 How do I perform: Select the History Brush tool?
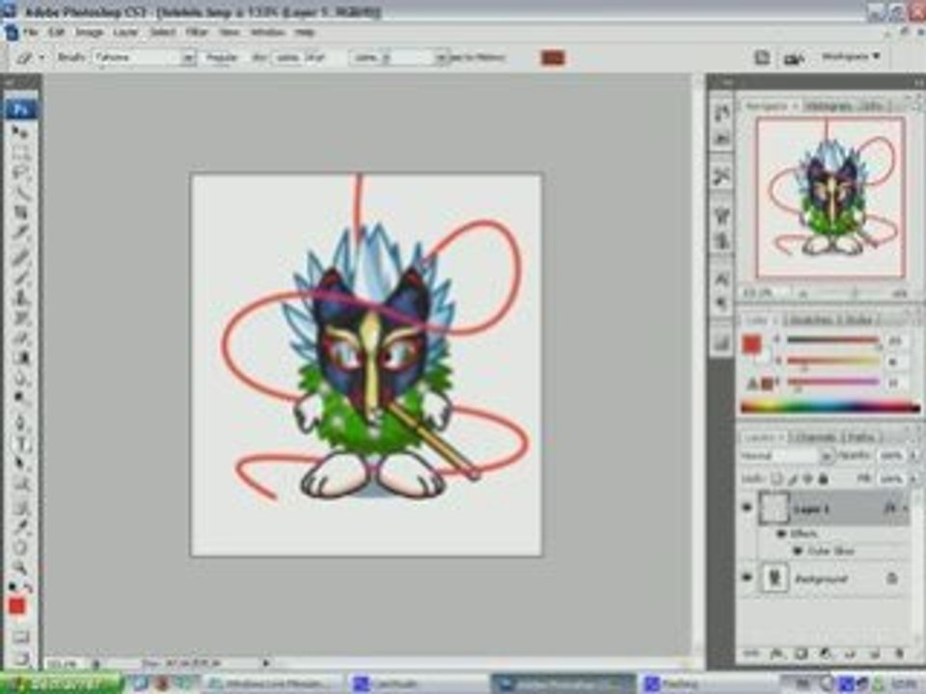coord(20,317)
